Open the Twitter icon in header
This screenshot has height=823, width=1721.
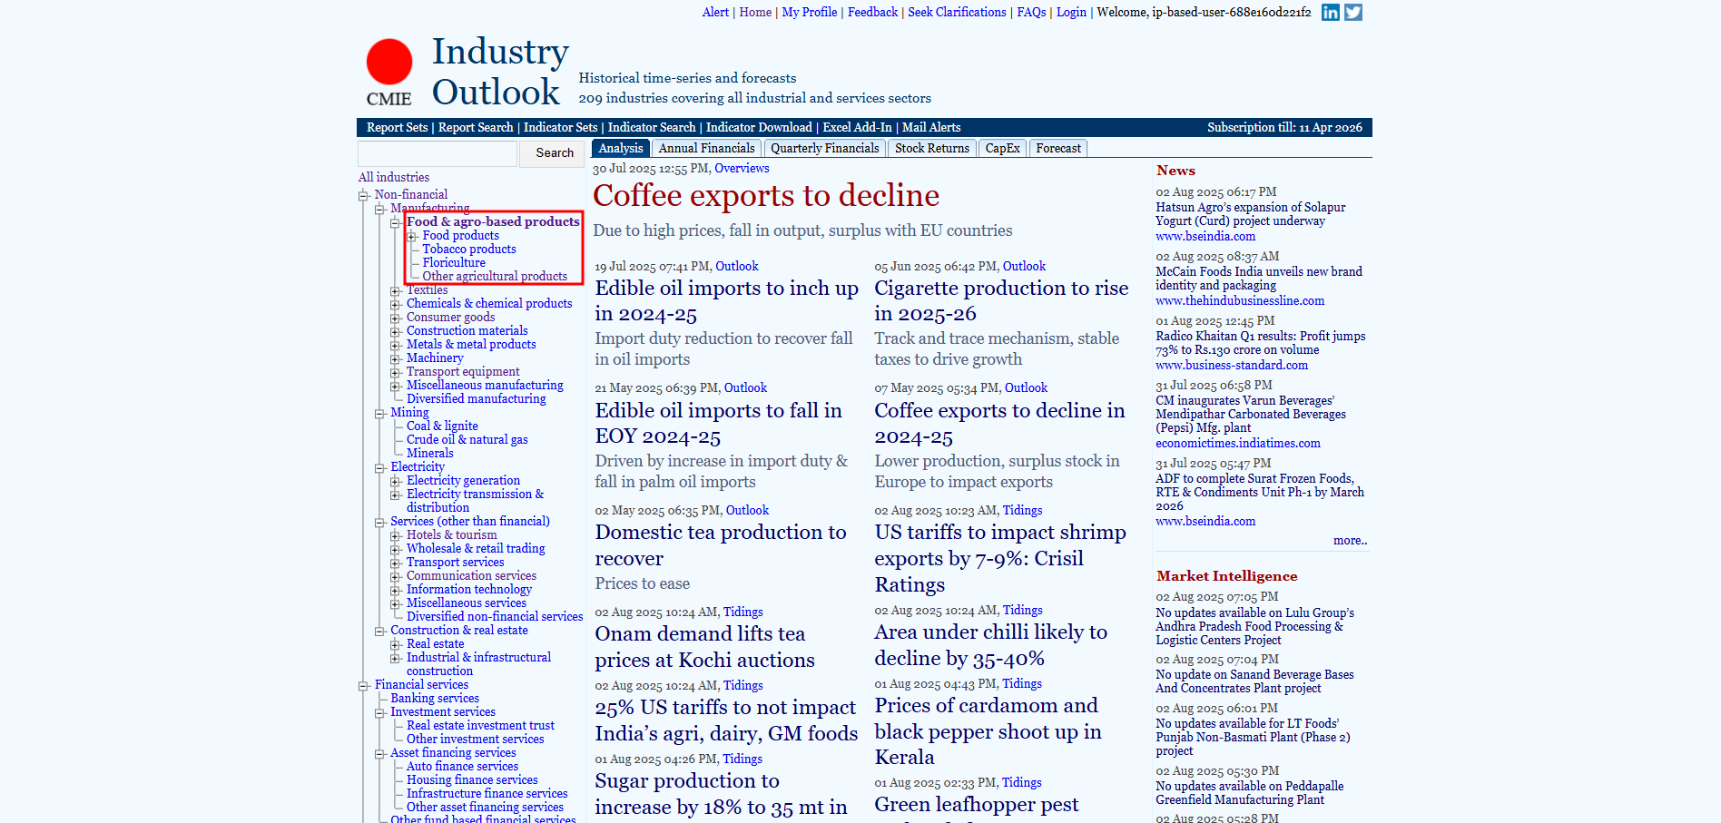1352,12
